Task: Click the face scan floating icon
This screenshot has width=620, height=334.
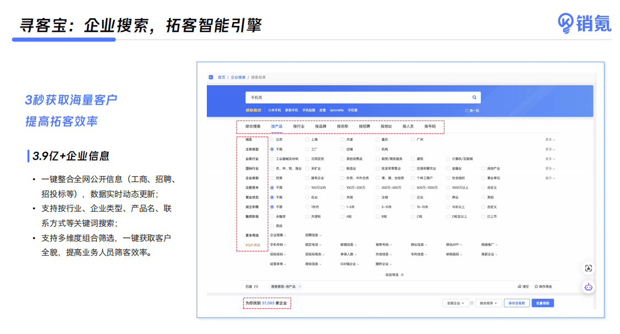Action: (589, 269)
